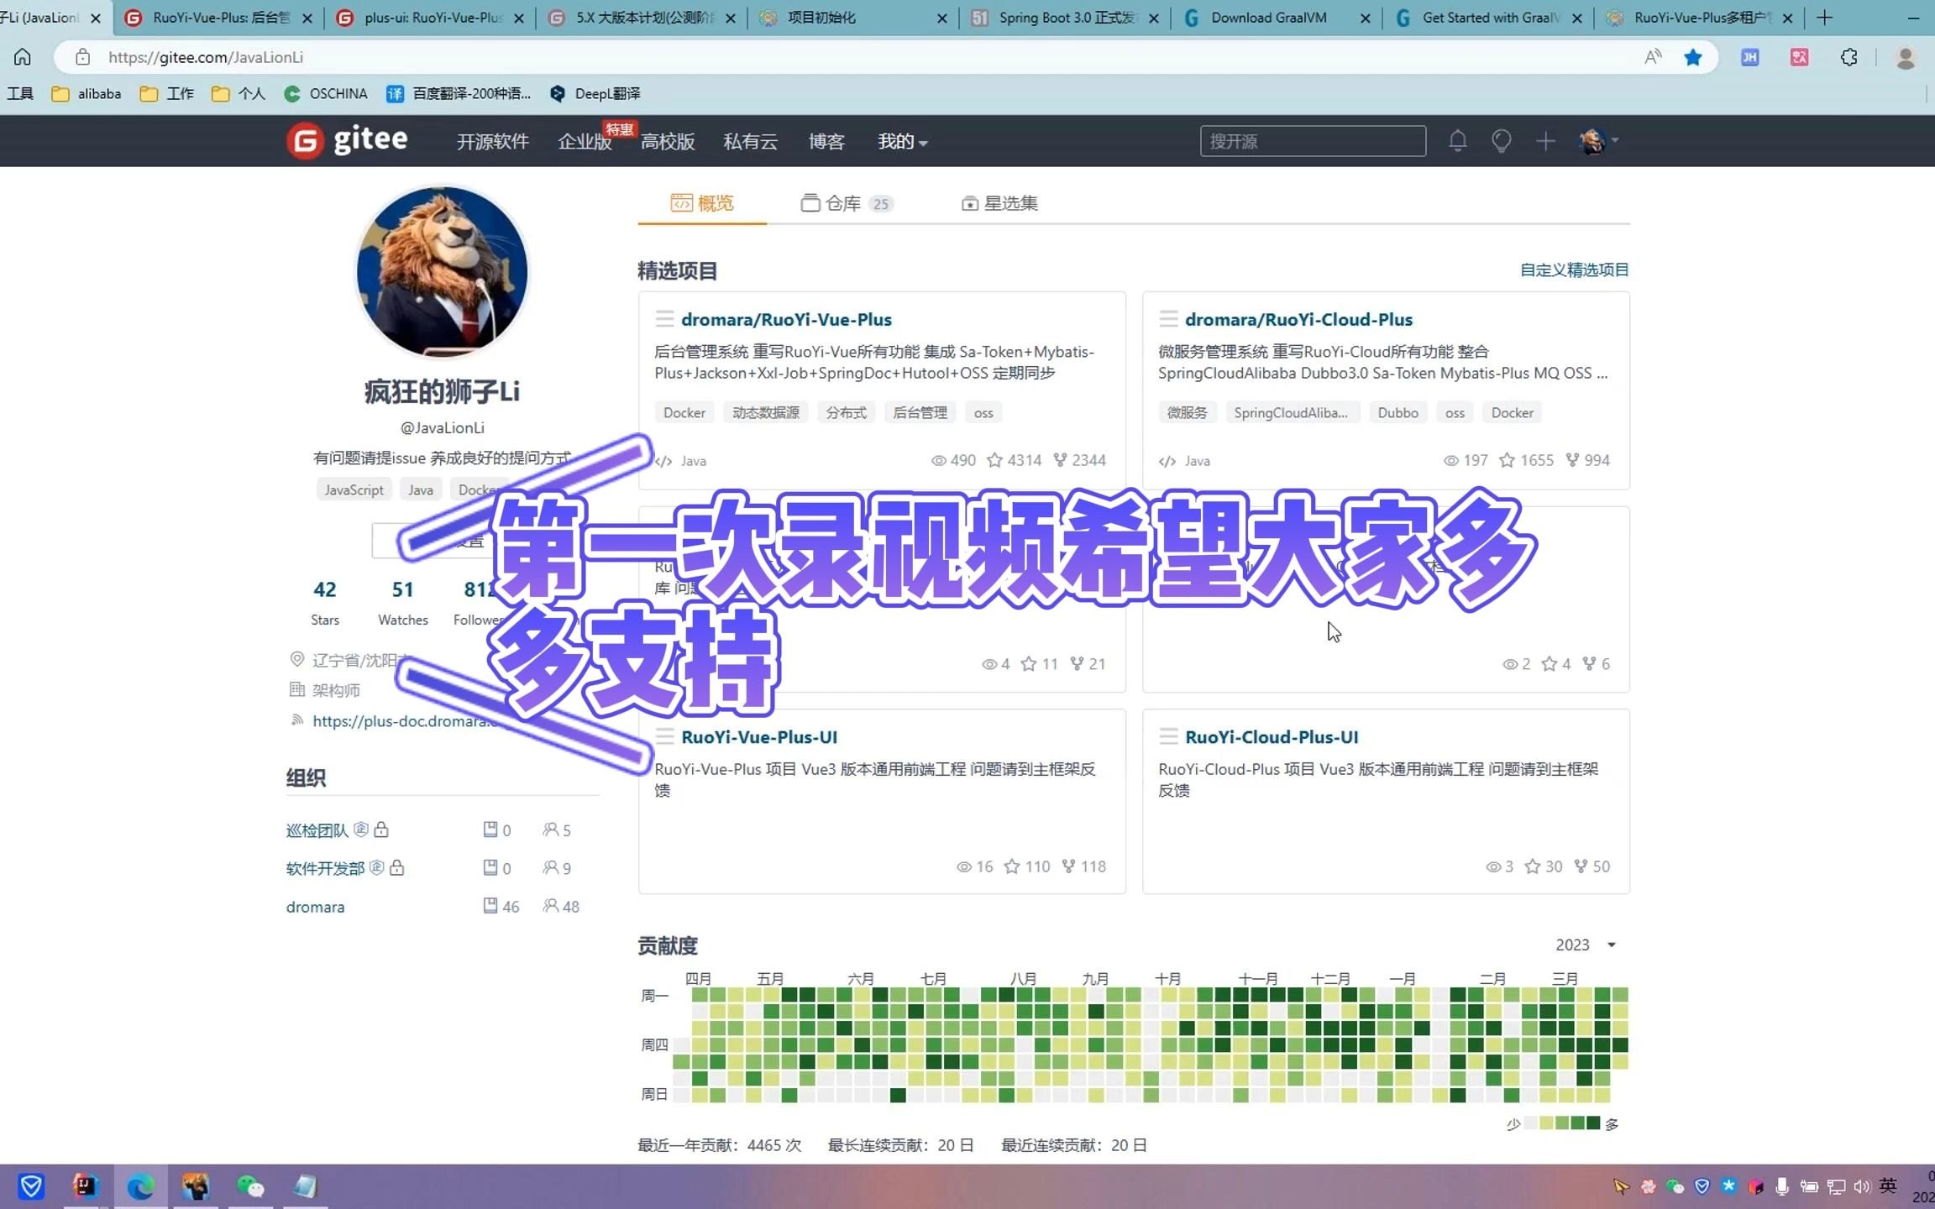
Task: Click the blue favorite star in address bar
Action: tap(1692, 57)
